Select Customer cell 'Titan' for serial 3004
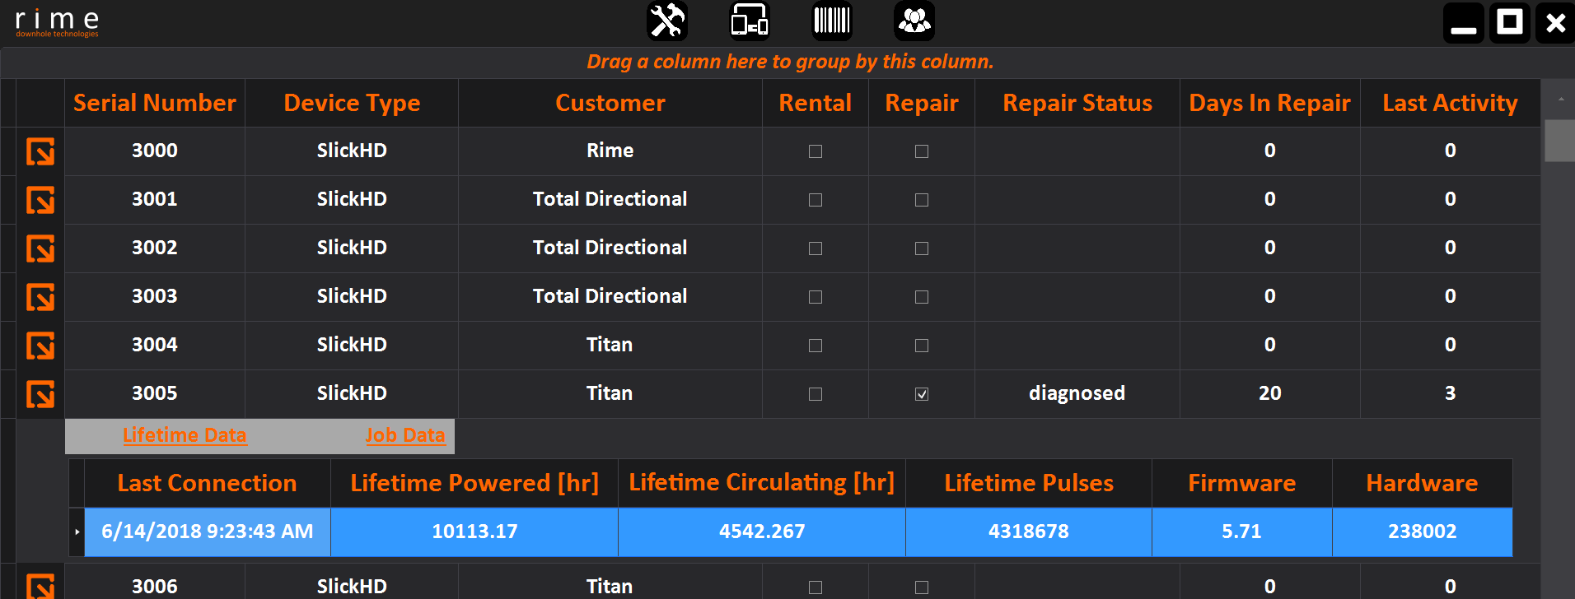Image resolution: width=1575 pixels, height=599 pixels. pos(610,346)
